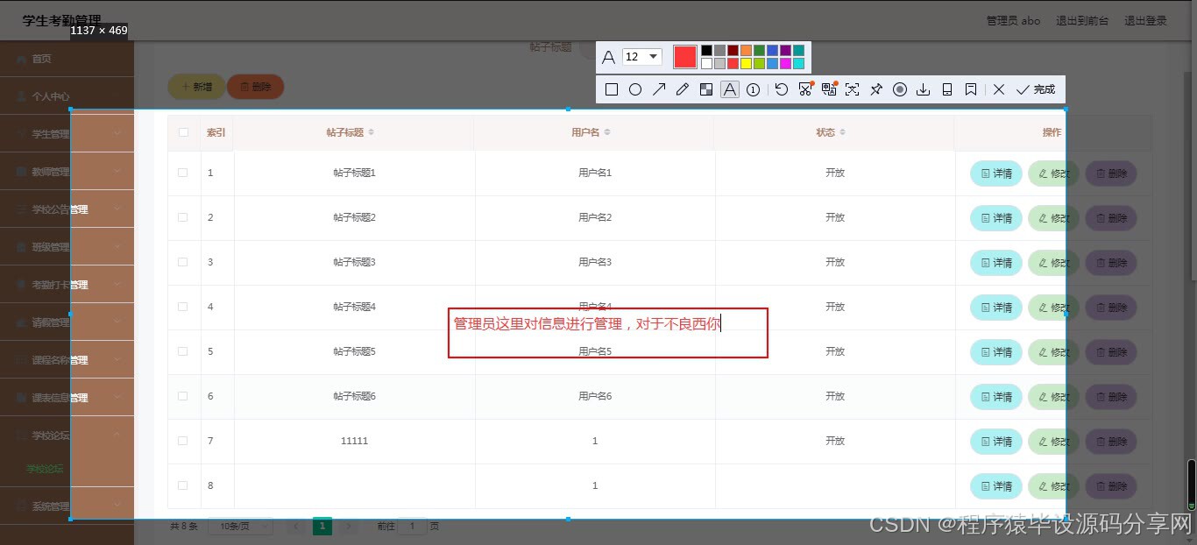
Task: Pin the screenshot to the screen
Action: [x=875, y=89]
